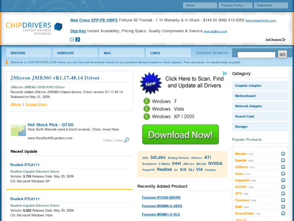
Task: Click the GO search button
Action: coord(282,54)
